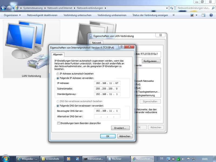Click Verbindung umbenennen in the toolbar
The width and height of the screenshot is (216, 162).
(x=112, y=15)
